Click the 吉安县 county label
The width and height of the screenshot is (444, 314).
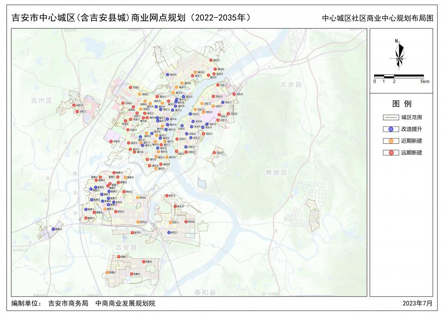(x=126, y=247)
